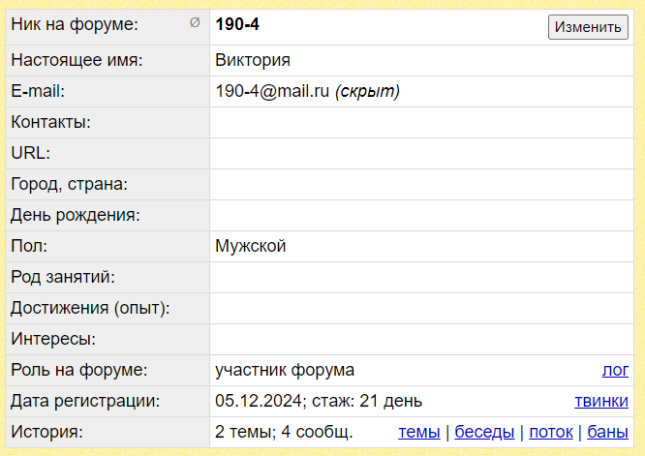
Task: Click the День рождения row label
Action: (x=75, y=215)
